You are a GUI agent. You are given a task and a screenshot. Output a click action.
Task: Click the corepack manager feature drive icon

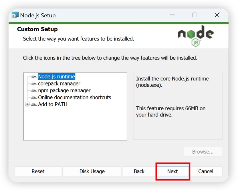[x=34, y=84]
